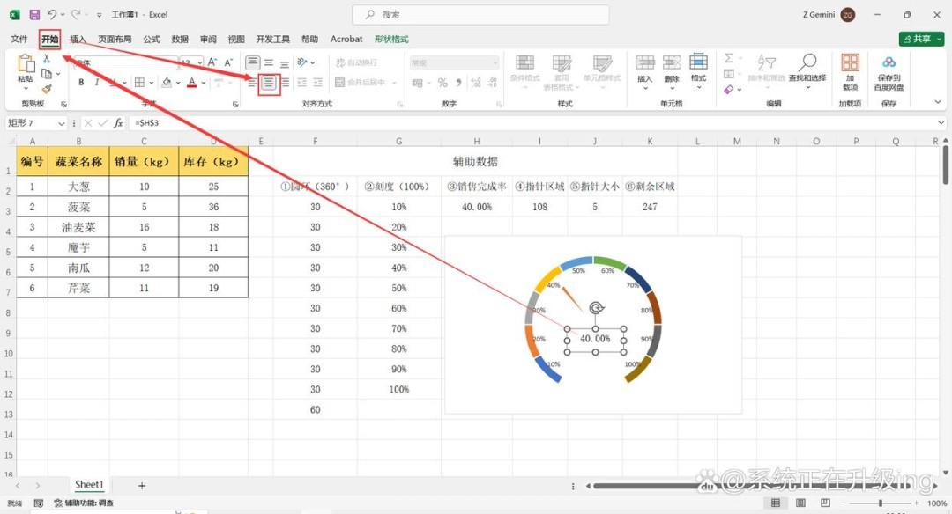Center text horizontally
Image resolution: width=952 pixels, height=514 pixels.
click(x=269, y=83)
